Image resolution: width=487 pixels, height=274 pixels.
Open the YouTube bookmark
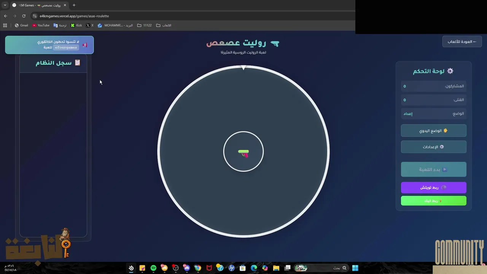tap(41, 25)
